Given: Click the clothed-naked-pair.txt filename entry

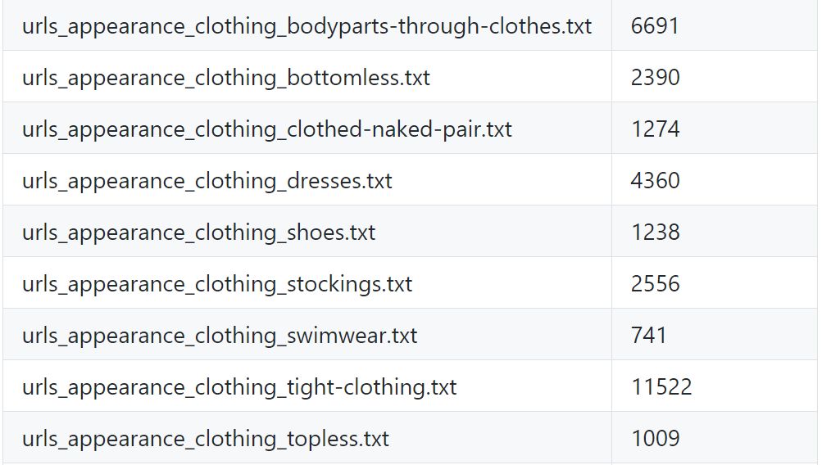Looking at the screenshot, I should (267, 129).
